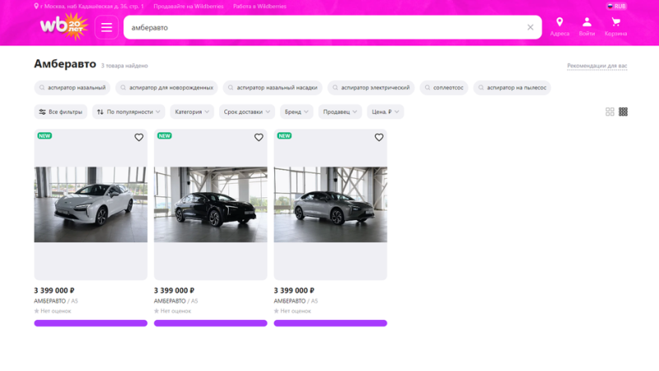
Task: Click the АМБЕРАВТО / A5 title of the white car
Action: 56,301
